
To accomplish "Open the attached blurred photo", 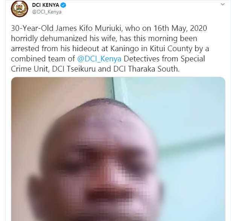I will pyautogui.click(x=118, y=149).
